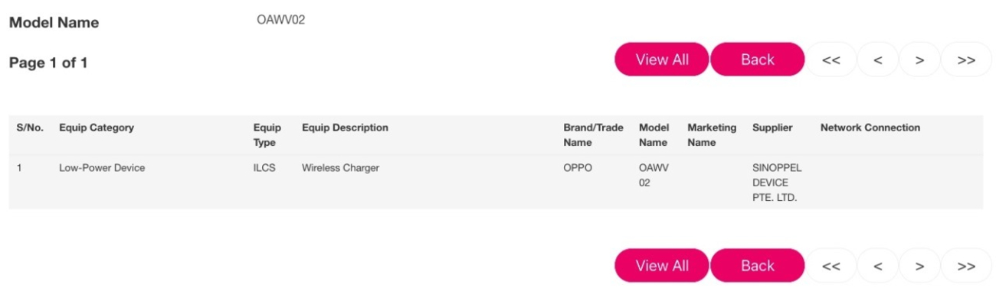Select the Network Connection column header
Screen dimensions: 996x294
(x=870, y=128)
